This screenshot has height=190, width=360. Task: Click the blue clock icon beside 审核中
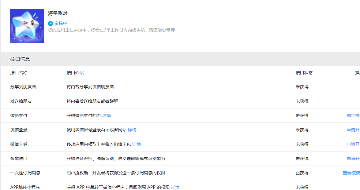coord(50,24)
